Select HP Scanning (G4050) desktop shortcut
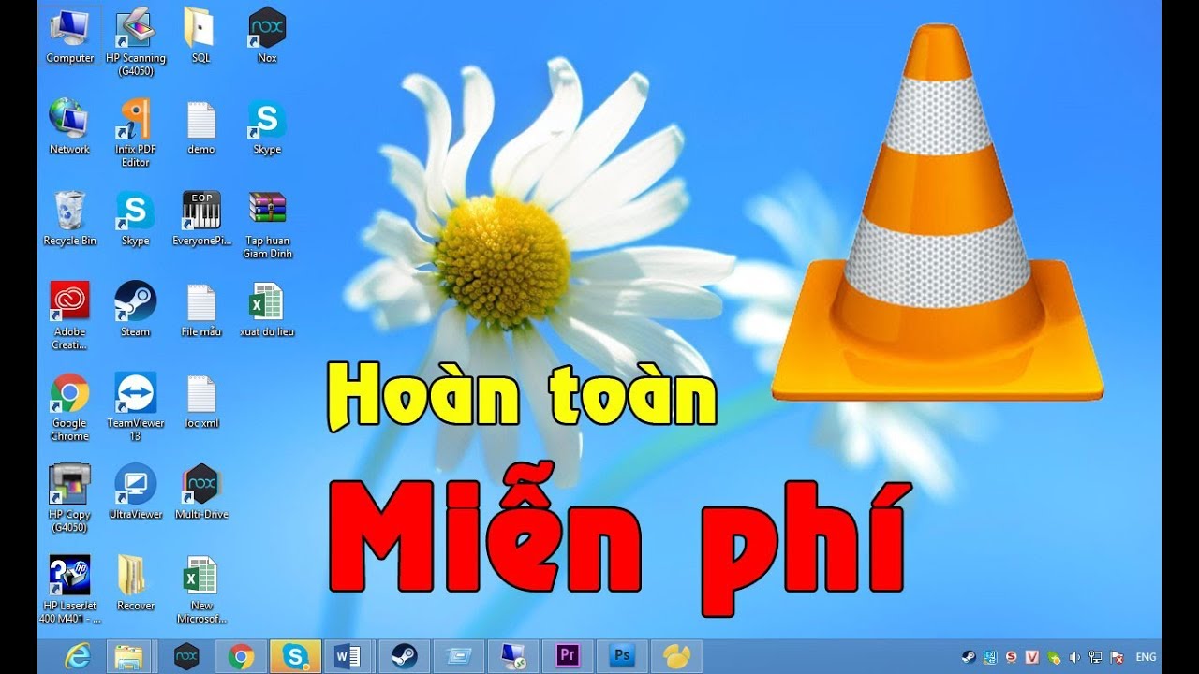1199x674 pixels. click(136, 43)
